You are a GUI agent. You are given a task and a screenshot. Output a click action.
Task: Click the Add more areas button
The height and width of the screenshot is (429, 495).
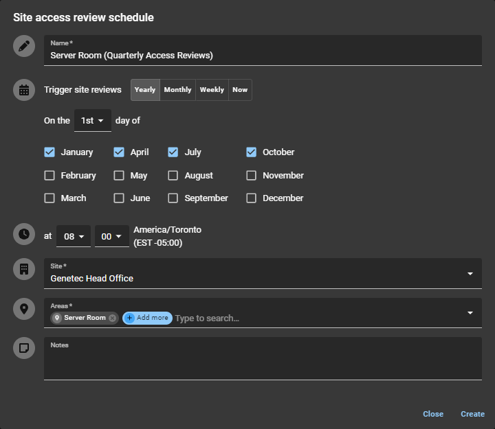147,318
